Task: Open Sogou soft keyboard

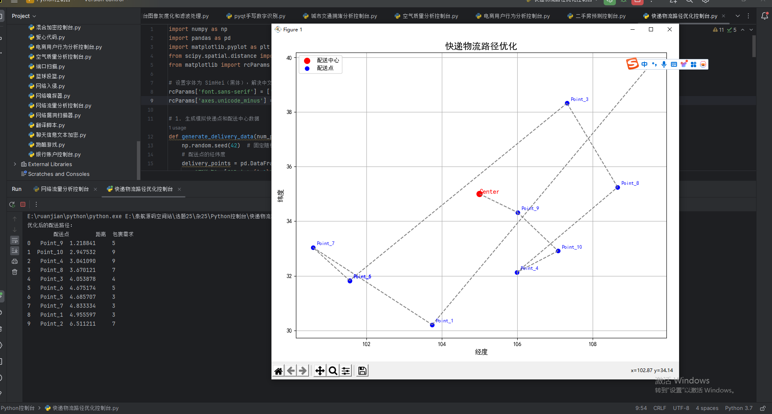Action: click(674, 64)
